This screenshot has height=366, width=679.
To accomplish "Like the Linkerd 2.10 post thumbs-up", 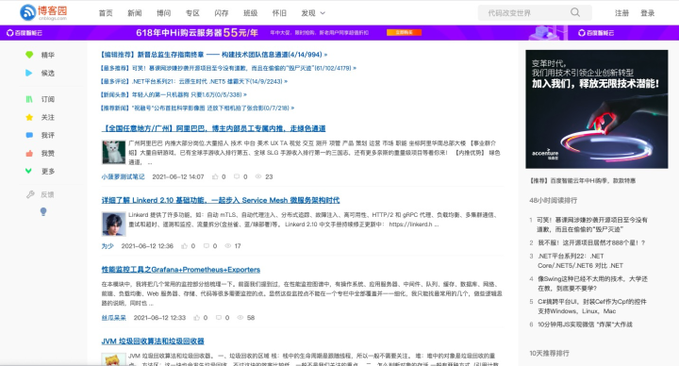I will [x=185, y=246].
